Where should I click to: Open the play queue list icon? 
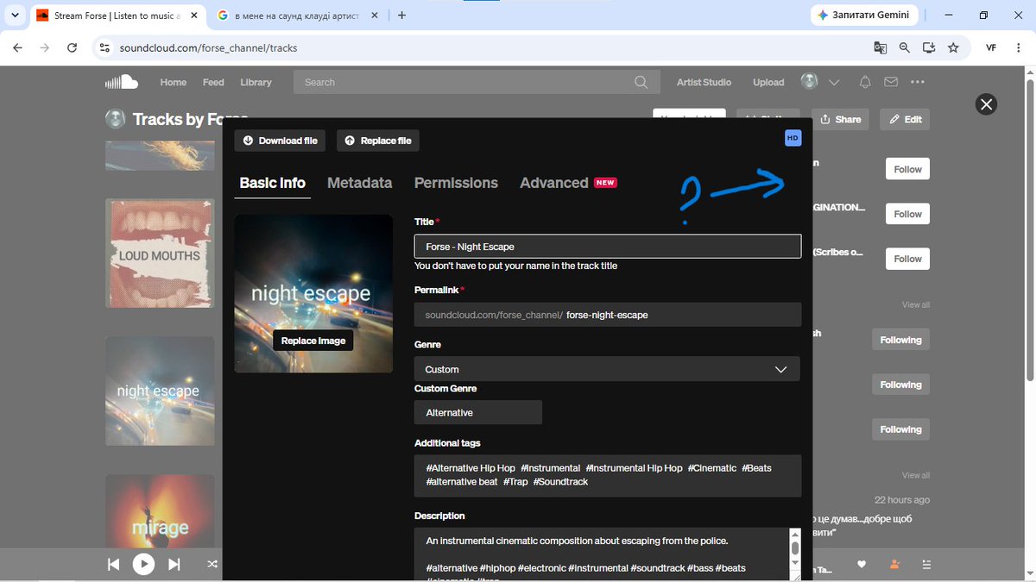[x=926, y=564]
